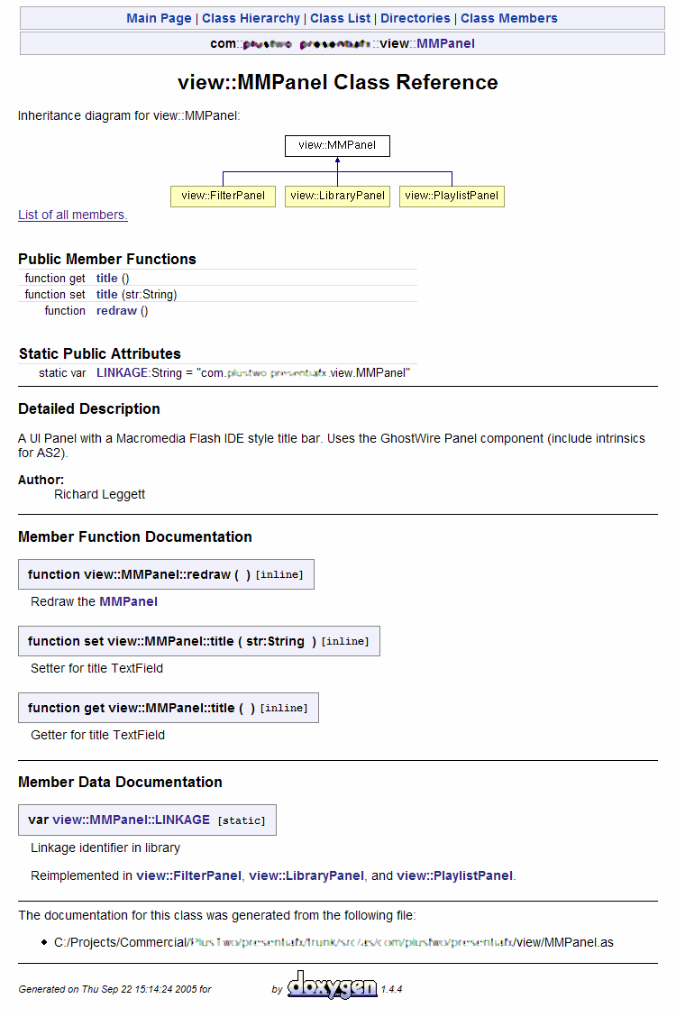Image resolution: width=676 pixels, height=1017 pixels.
Task: Open the Class Members tab
Action: click(508, 18)
